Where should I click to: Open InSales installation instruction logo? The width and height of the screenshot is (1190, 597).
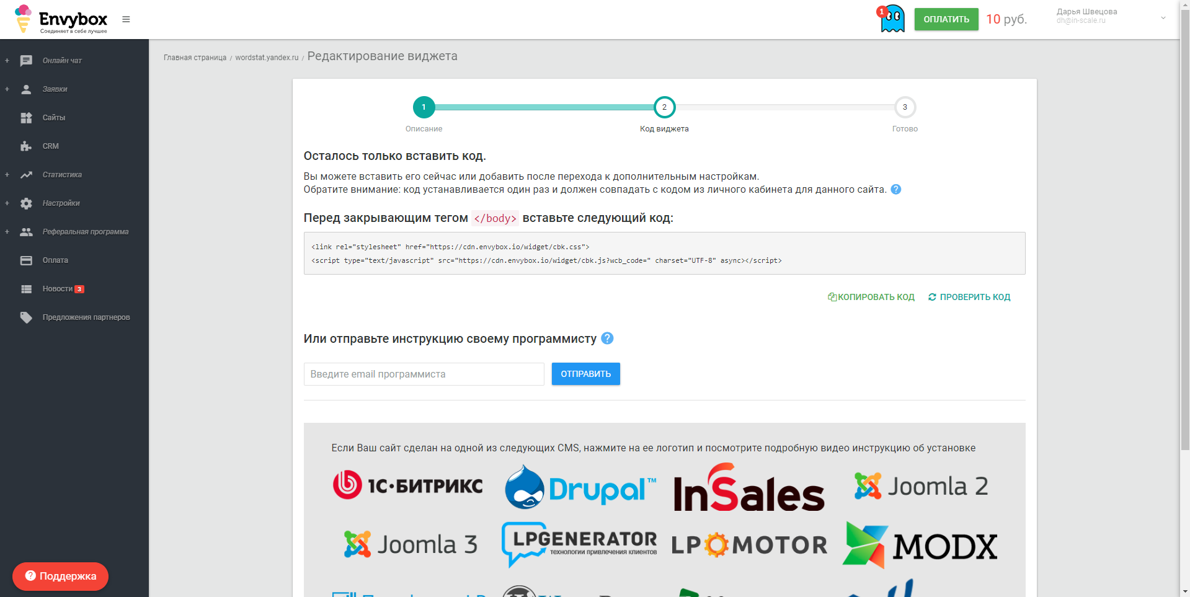pyautogui.click(x=749, y=488)
